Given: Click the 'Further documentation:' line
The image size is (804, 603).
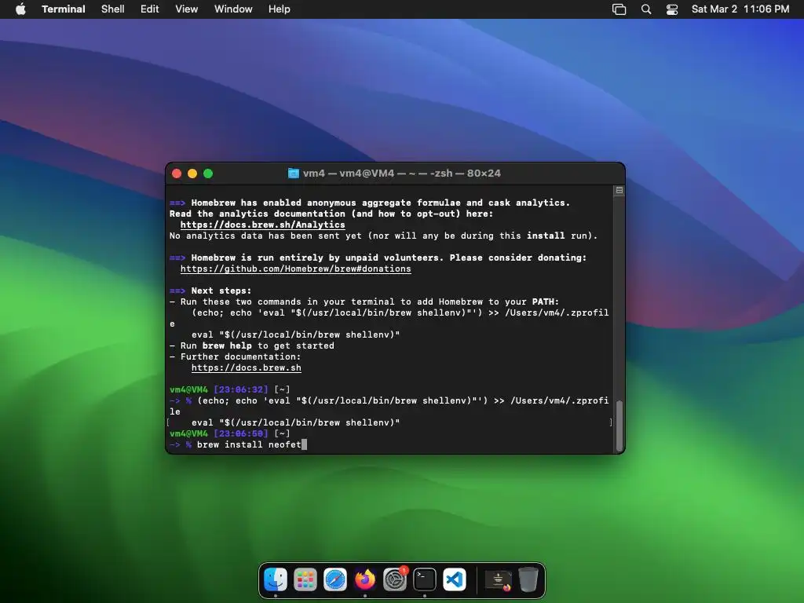Looking at the screenshot, I should click(236, 356).
